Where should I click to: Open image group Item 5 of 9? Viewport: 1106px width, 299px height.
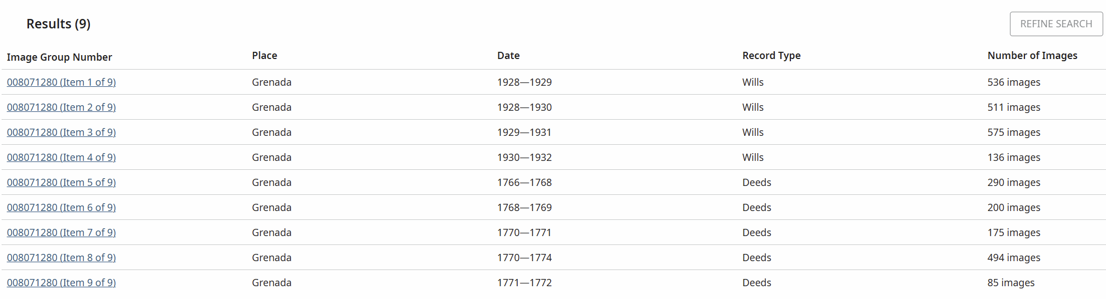click(61, 183)
